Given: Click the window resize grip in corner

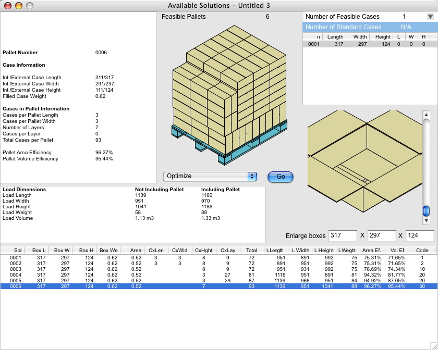Looking at the screenshot, I should click(x=434, y=346).
